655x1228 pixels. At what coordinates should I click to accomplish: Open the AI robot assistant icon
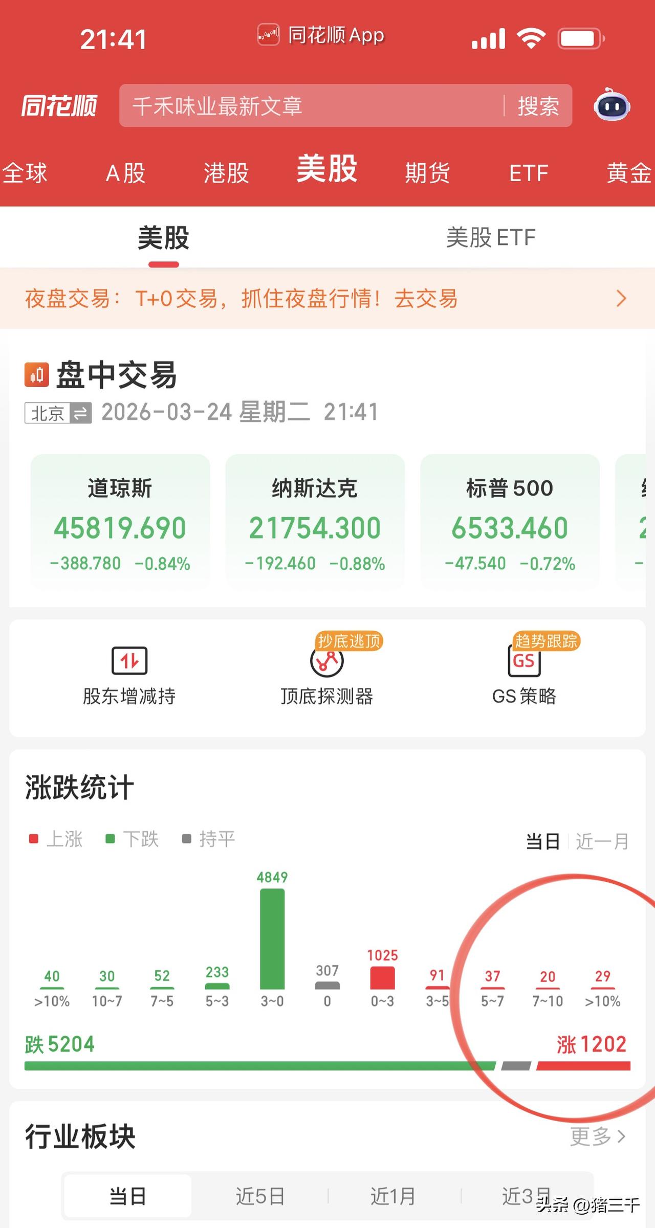(x=612, y=105)
